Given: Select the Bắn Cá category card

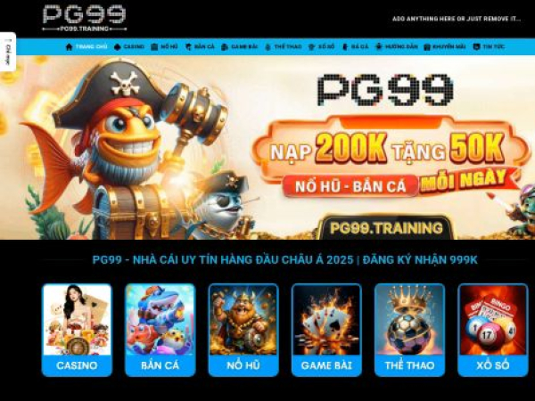Looking at the screenshot, I should tap(160, 330).
